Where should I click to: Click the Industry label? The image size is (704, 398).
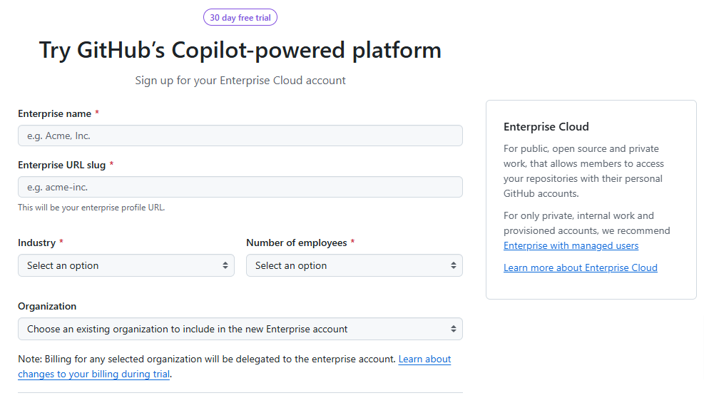pos(37,243)
